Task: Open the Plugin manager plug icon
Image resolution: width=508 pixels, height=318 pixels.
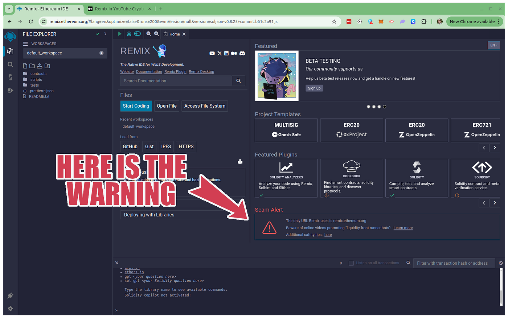Action: [x=10, y=296]
